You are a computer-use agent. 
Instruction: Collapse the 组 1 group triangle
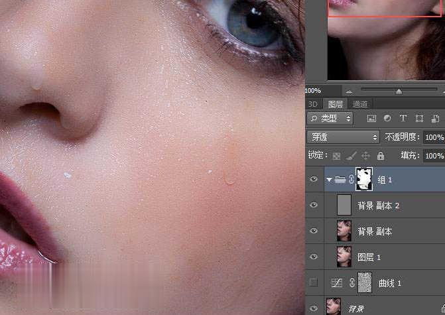[329, 180]
